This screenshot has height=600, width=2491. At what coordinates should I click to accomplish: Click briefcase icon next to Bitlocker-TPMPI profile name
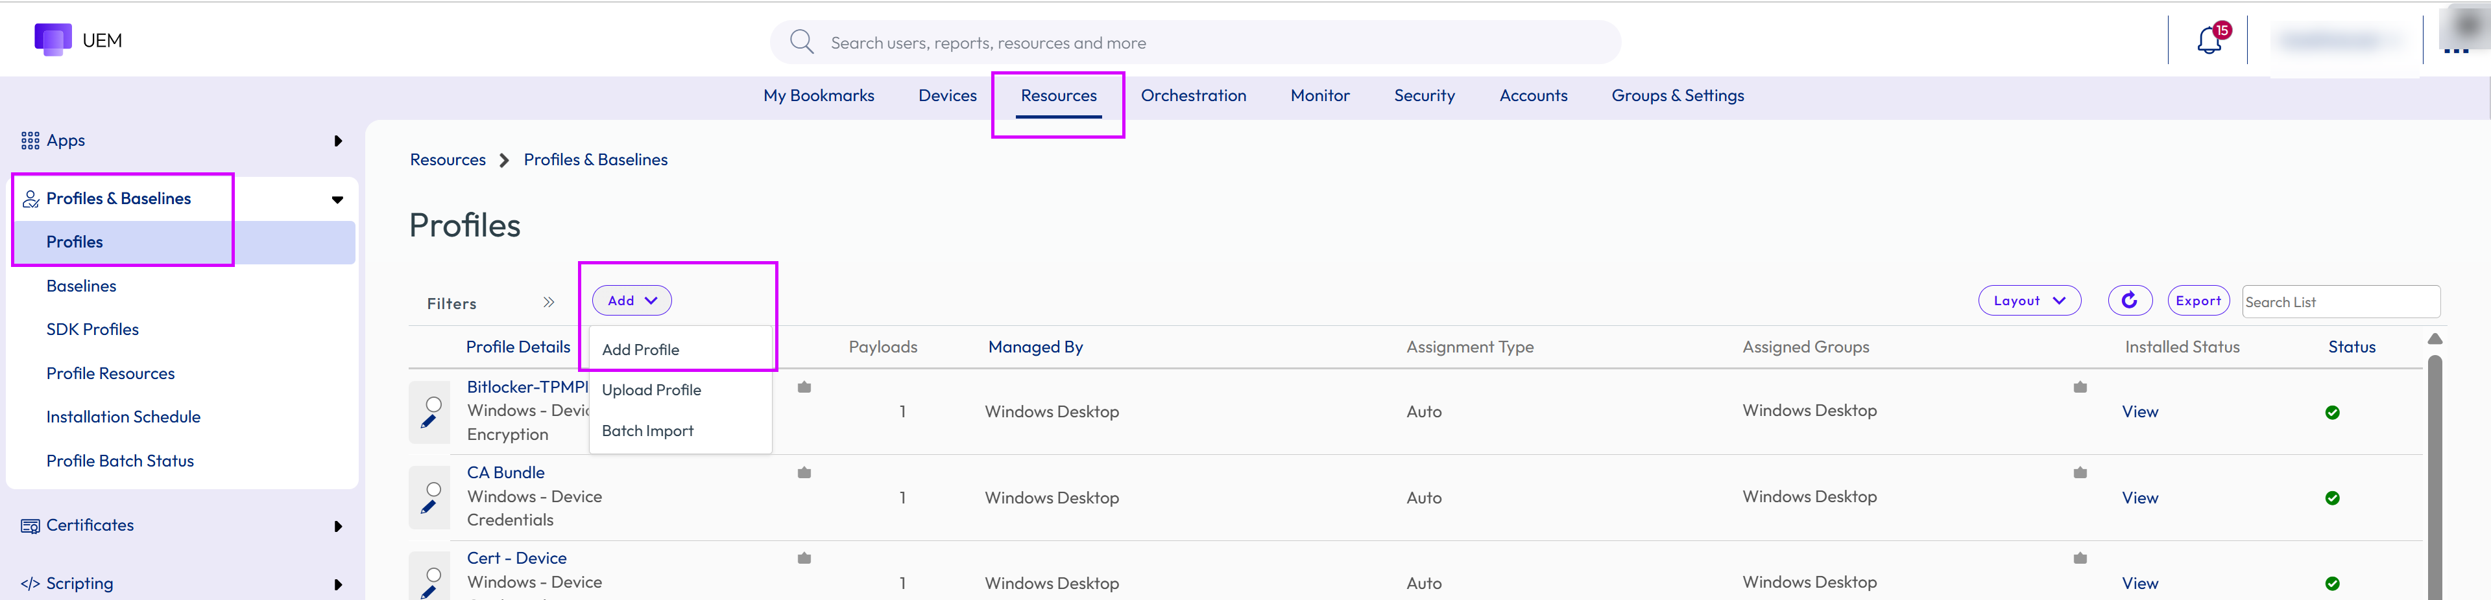click(x=804, y=387)
